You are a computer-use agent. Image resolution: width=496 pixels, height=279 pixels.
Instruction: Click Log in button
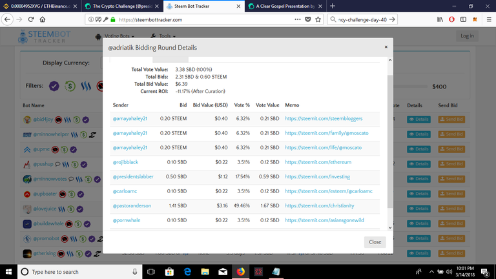[x=467, y=36]
